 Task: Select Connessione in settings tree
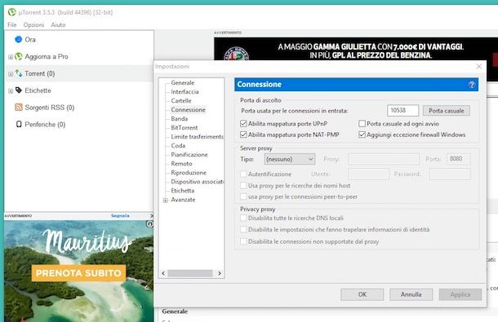(x=188, y=109)
